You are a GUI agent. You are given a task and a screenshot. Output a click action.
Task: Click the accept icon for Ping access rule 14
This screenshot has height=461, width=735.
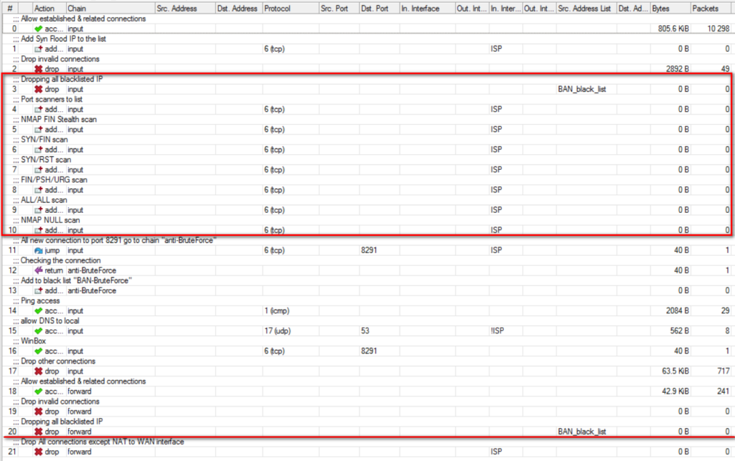point(39,310)
